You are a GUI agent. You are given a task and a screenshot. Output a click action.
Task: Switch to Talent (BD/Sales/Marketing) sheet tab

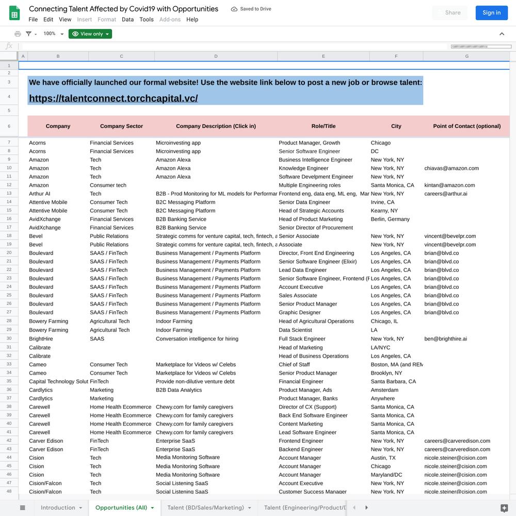point(206,508)
